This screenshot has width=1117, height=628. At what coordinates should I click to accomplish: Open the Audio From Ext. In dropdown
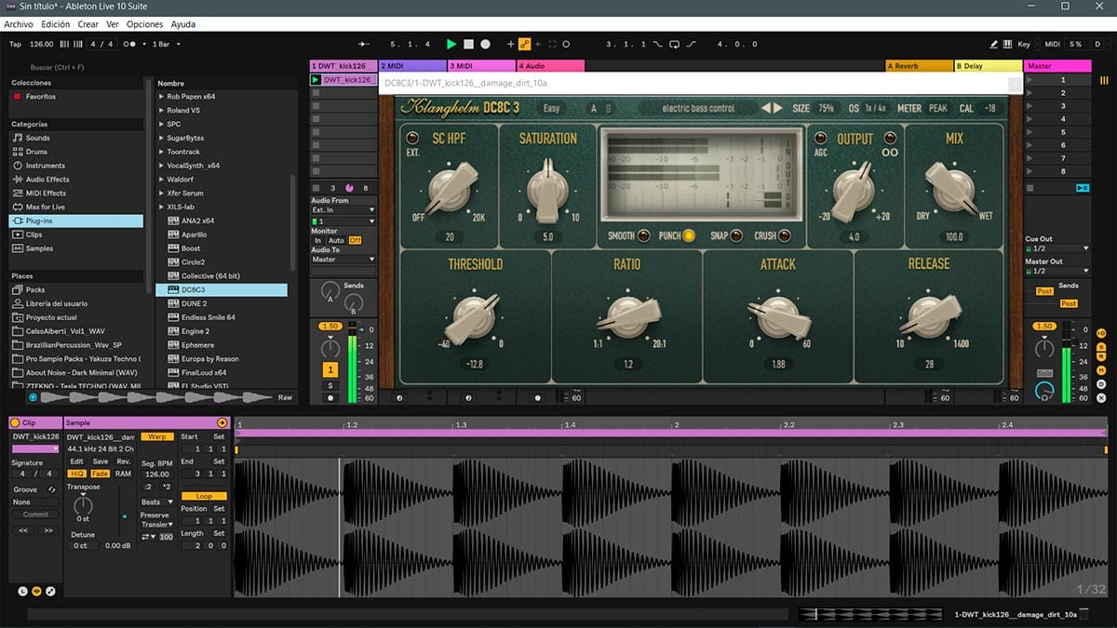(x=343, y=209)
